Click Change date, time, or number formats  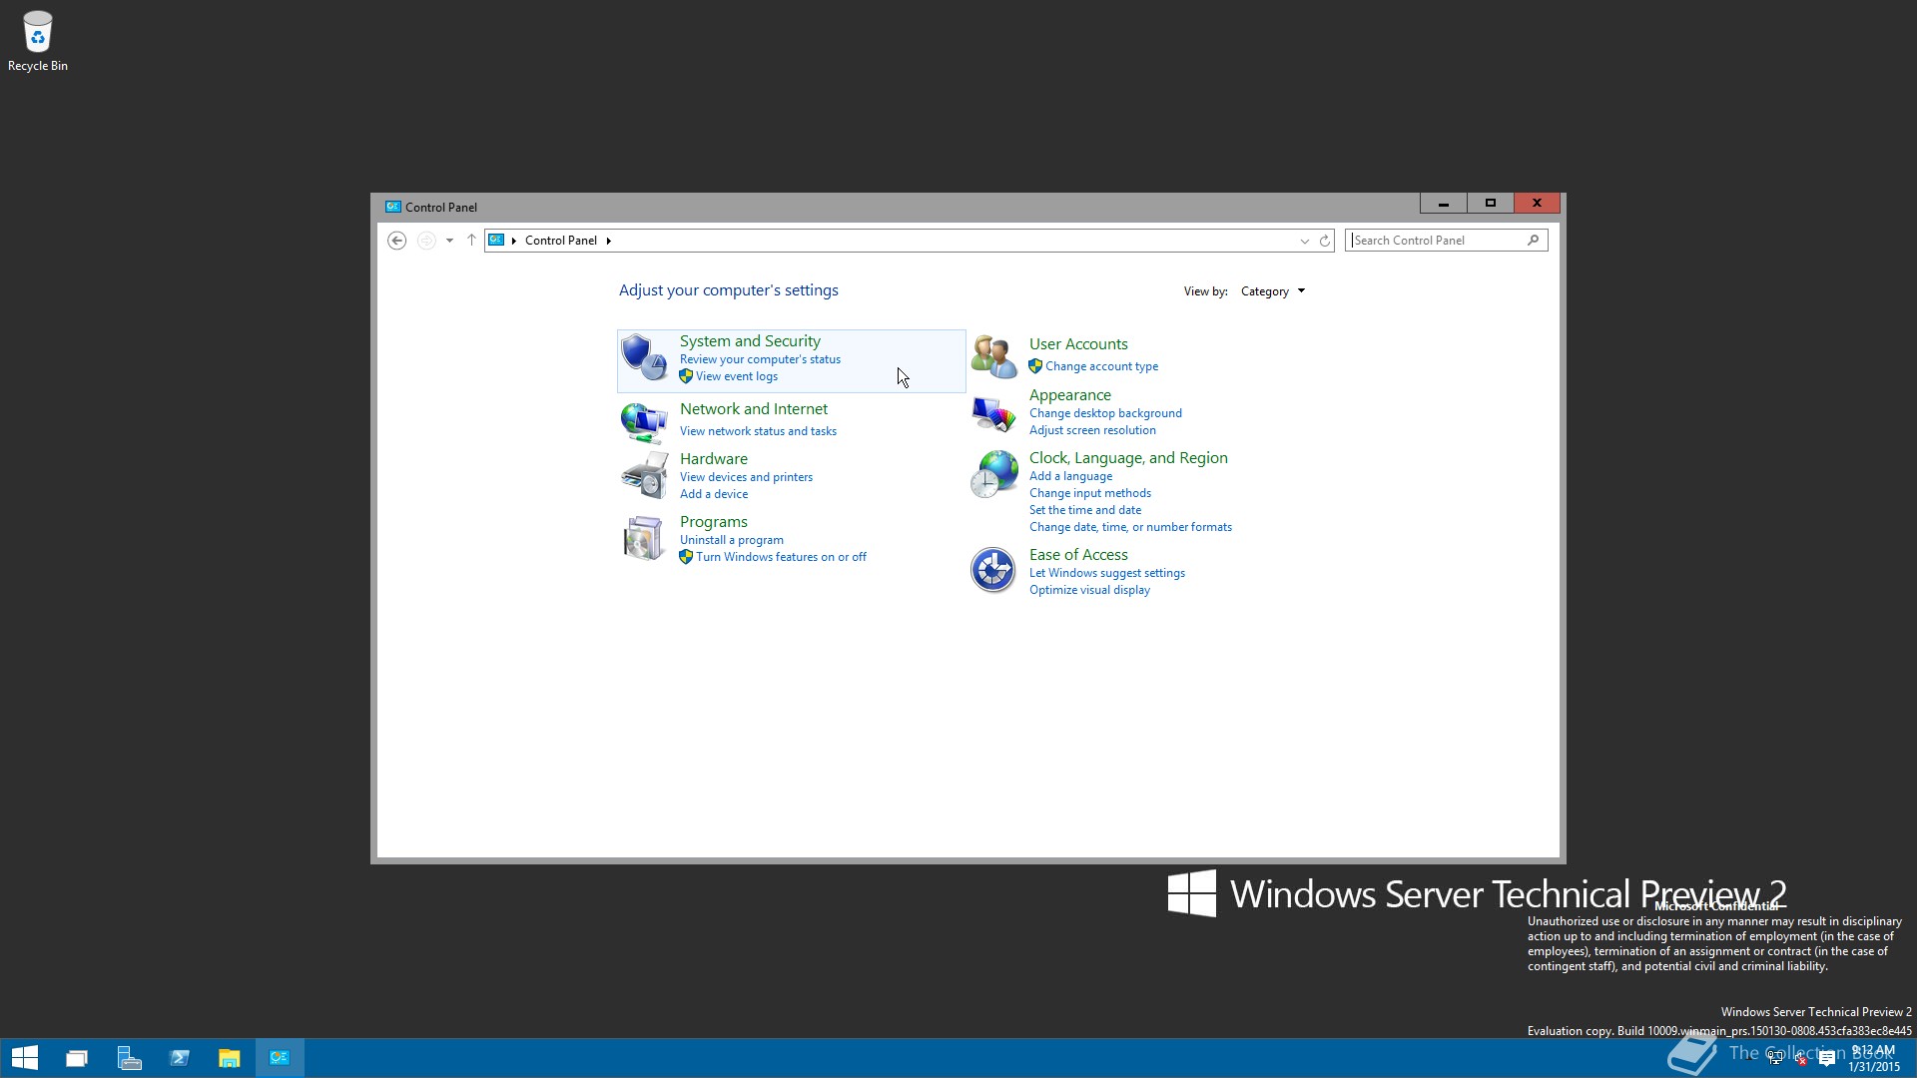[x=1130, y=527]
